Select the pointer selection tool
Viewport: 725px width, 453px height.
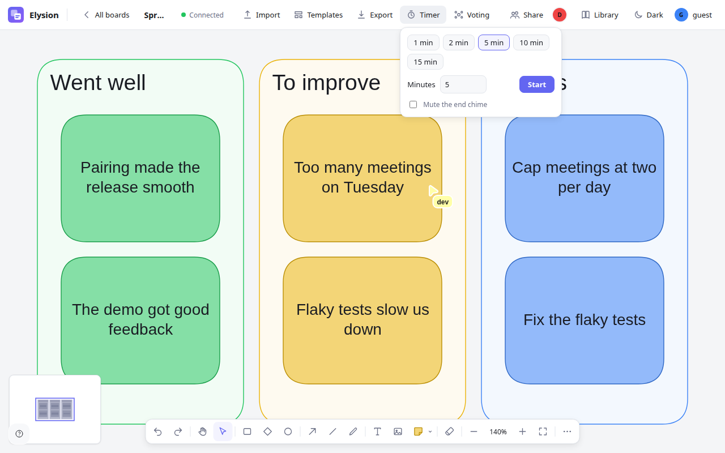[223, 431]
